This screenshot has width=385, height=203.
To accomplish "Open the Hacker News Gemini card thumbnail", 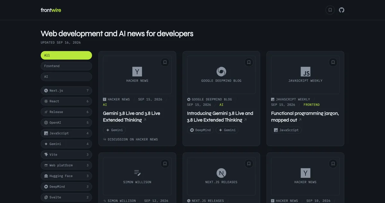I will pos(137,75).
